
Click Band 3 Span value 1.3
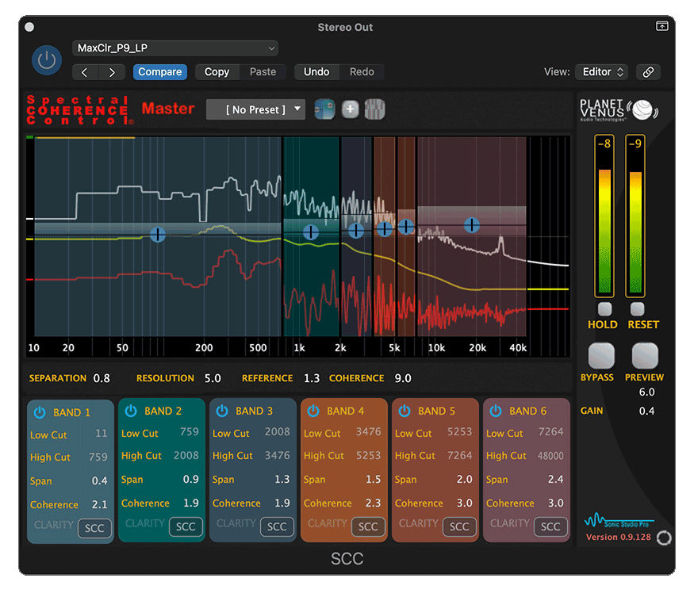[x=282, y=480]
